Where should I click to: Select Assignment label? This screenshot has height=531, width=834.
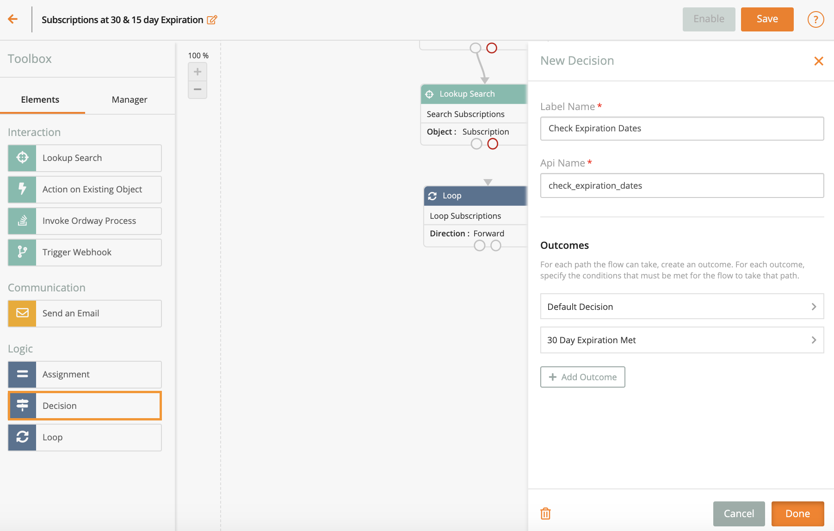point(66,374)
